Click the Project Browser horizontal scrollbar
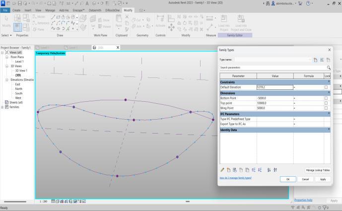Image resolution: width=342 pixels, height=211 pixels. [x=15, y=202]
